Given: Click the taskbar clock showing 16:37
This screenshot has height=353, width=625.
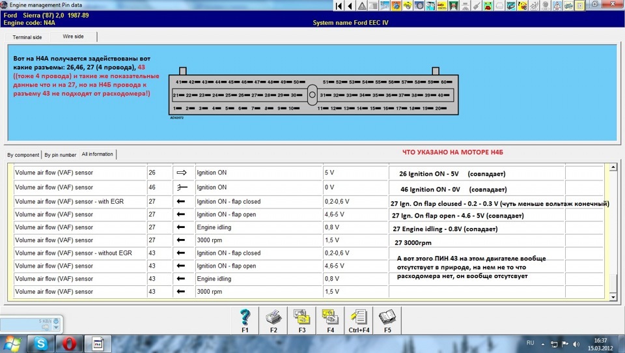Looking at the screenshot, I should click(x=600, y=344).
